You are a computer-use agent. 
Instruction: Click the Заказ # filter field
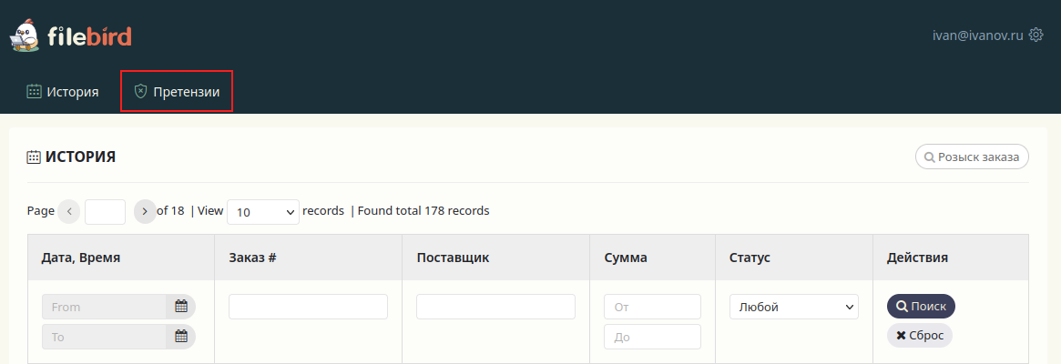click(308, 307)
